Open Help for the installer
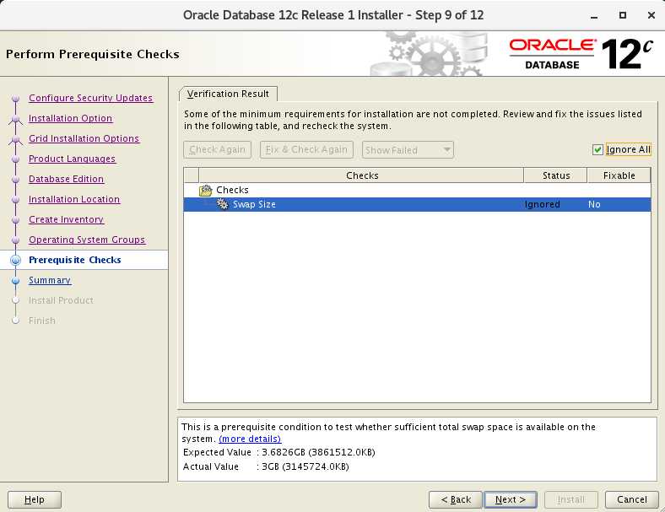Image resolution: width=665 pixels, height=512 pixels. pos(35,499)
